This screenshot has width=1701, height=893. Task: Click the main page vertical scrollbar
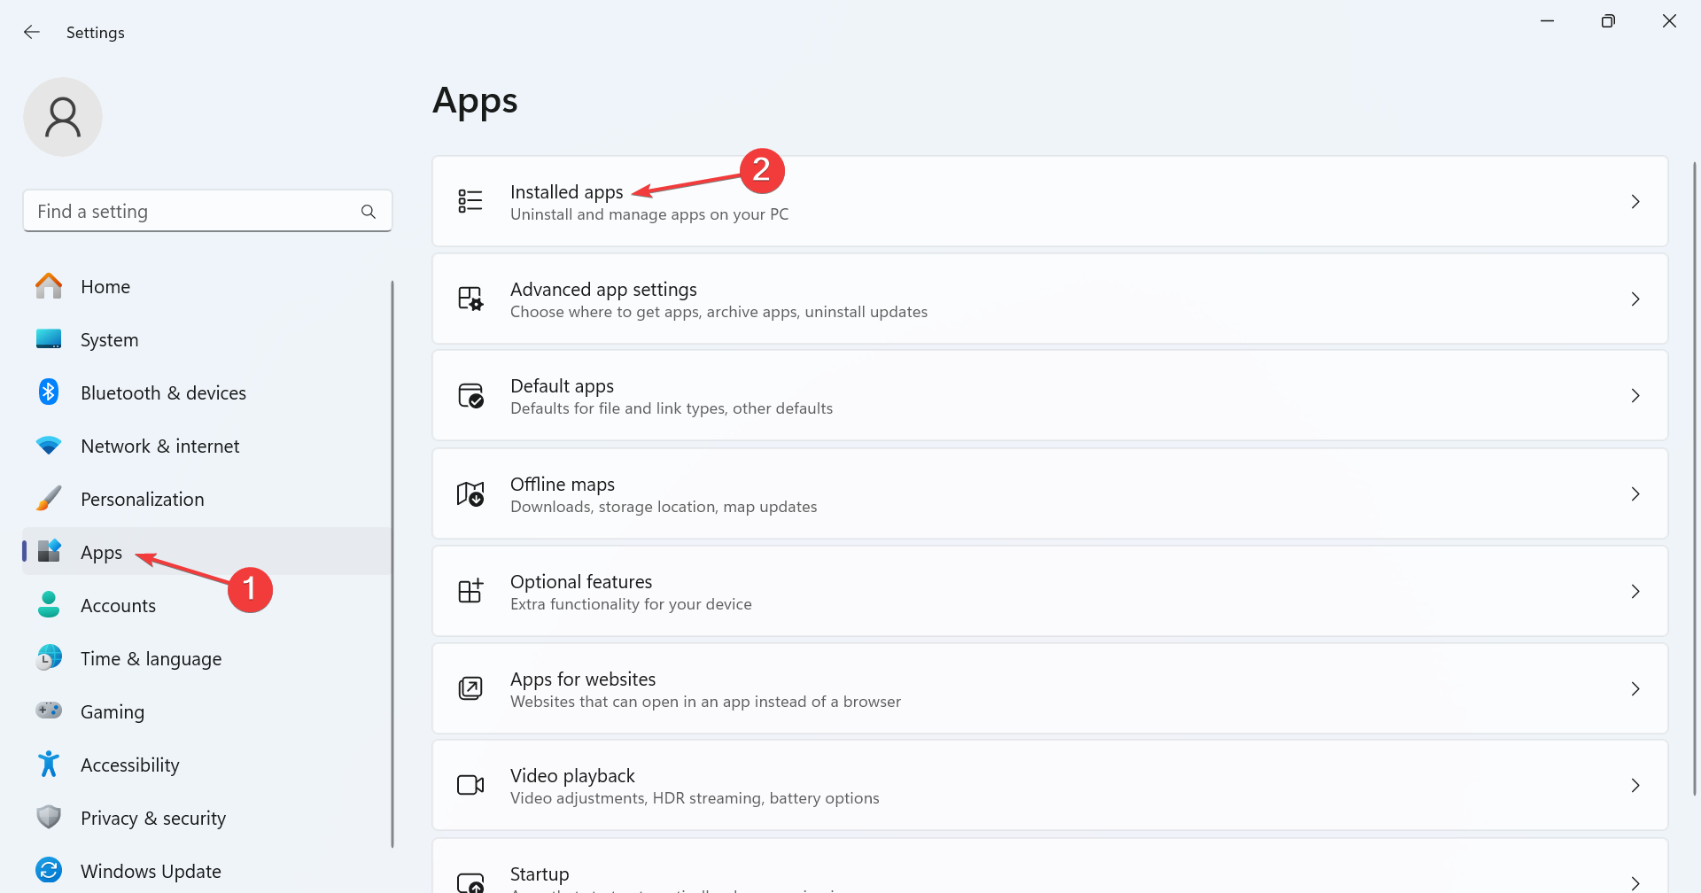point(1694,478)
